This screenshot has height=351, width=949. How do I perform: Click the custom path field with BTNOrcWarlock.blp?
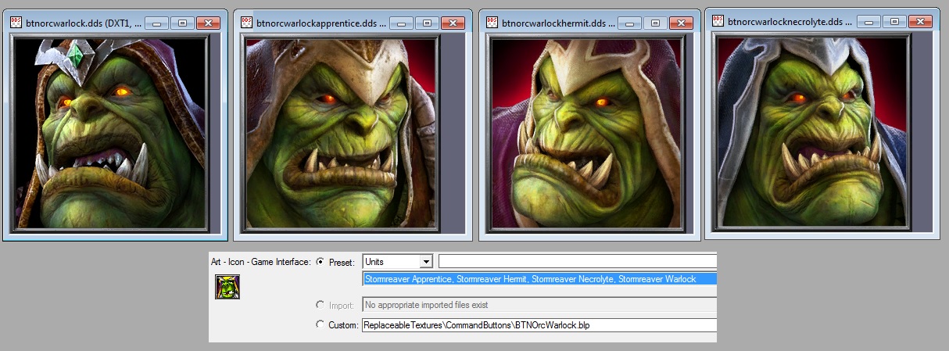pyautogui.click(x=539, y=324)
